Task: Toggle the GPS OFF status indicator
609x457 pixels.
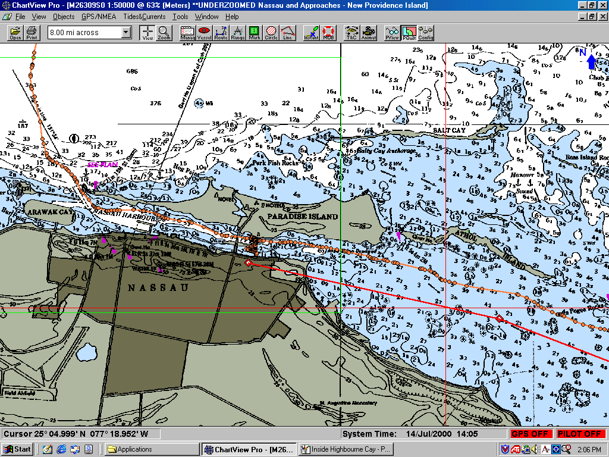Action: [x=530, y=434]
